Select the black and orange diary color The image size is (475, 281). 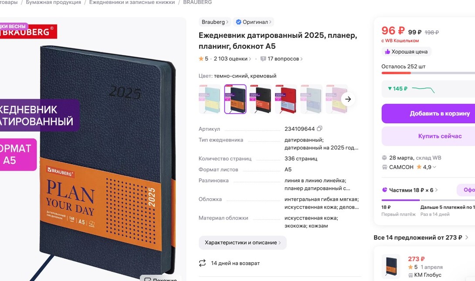click(261, 99)
